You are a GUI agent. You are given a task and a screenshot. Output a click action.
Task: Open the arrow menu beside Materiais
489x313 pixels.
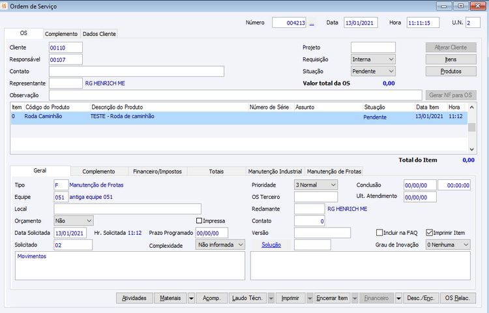[x=191, y=299]
